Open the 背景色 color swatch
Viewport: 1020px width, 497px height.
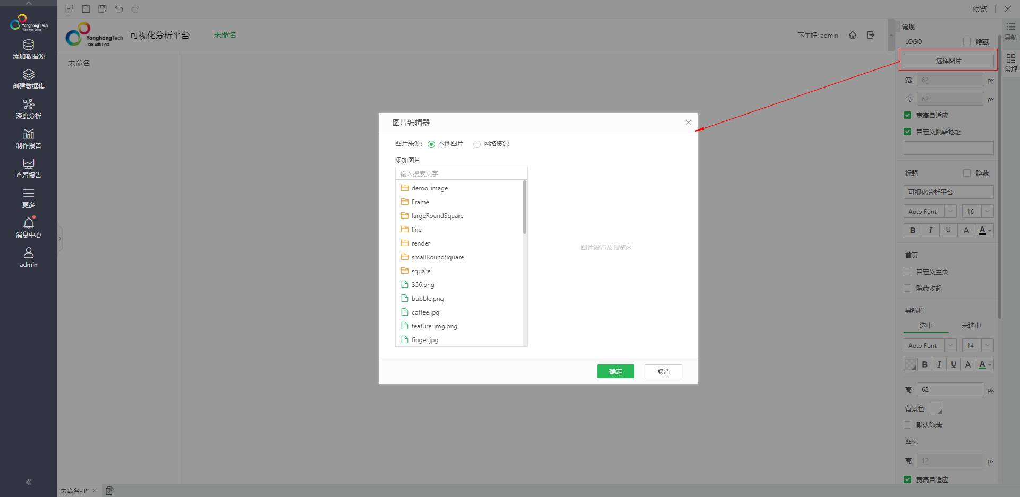click(936, 408)
